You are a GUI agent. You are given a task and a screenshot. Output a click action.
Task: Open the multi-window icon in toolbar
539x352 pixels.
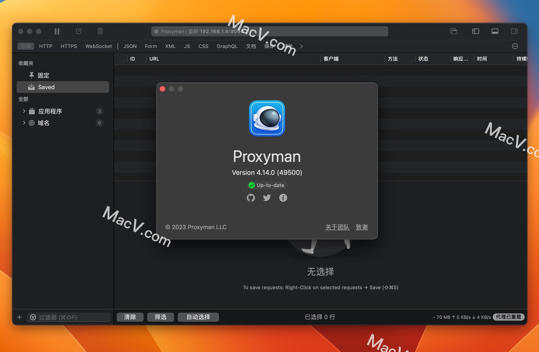(454, 31)
